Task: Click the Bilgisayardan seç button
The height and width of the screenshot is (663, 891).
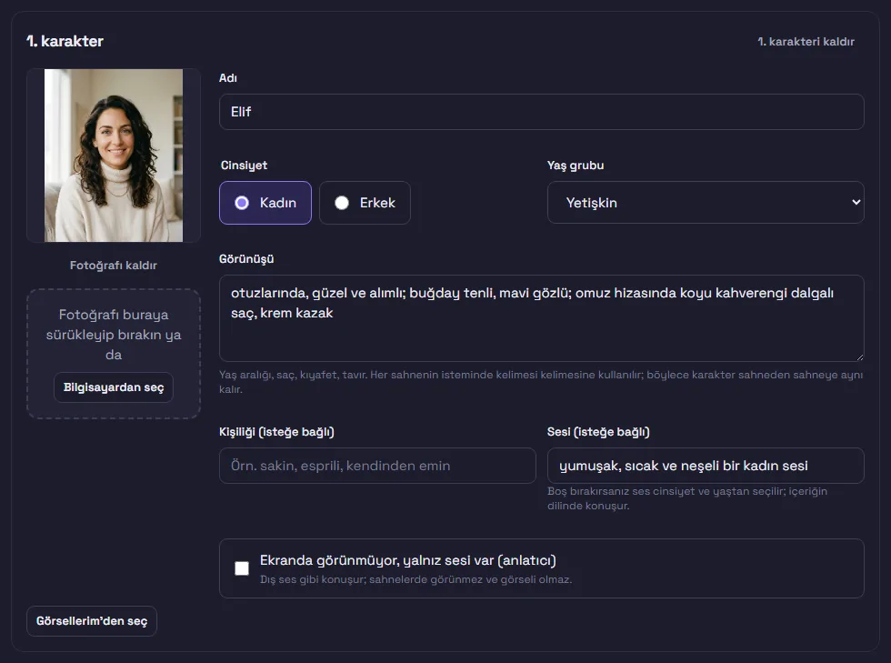Action: point(113,387)
